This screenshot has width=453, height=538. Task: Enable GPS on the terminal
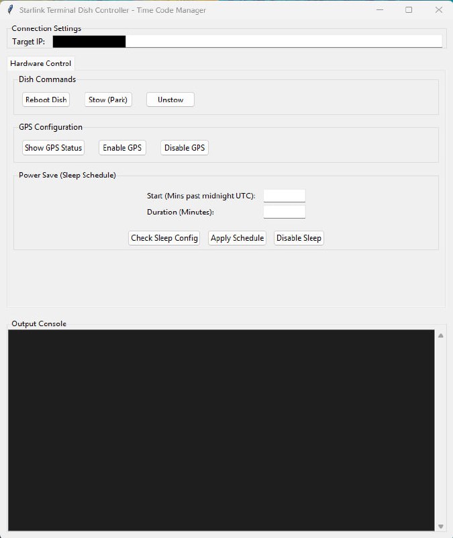click(122, 148)
